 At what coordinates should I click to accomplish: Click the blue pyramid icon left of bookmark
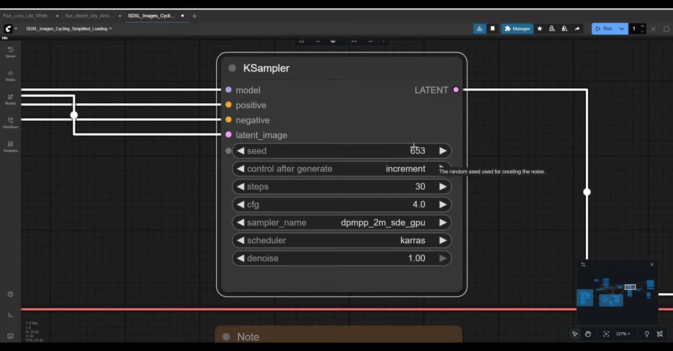point(480,29)
